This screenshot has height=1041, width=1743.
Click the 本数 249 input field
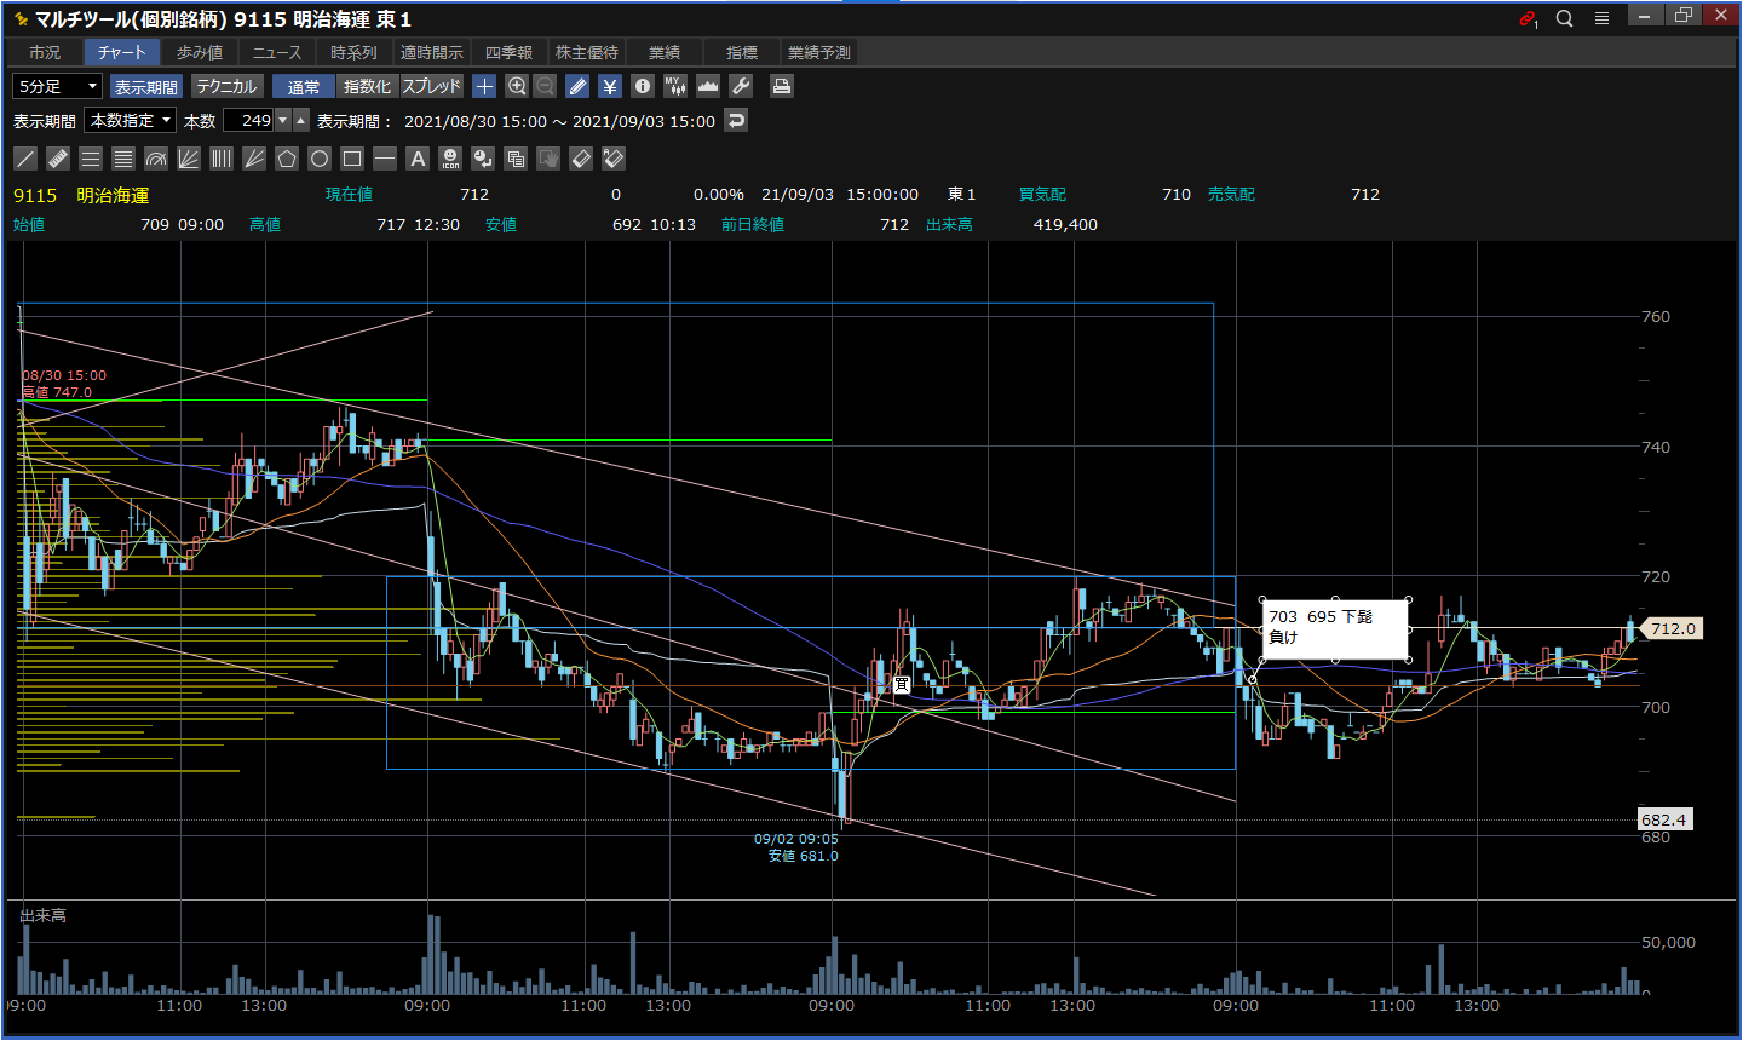[x=249, y=120]
